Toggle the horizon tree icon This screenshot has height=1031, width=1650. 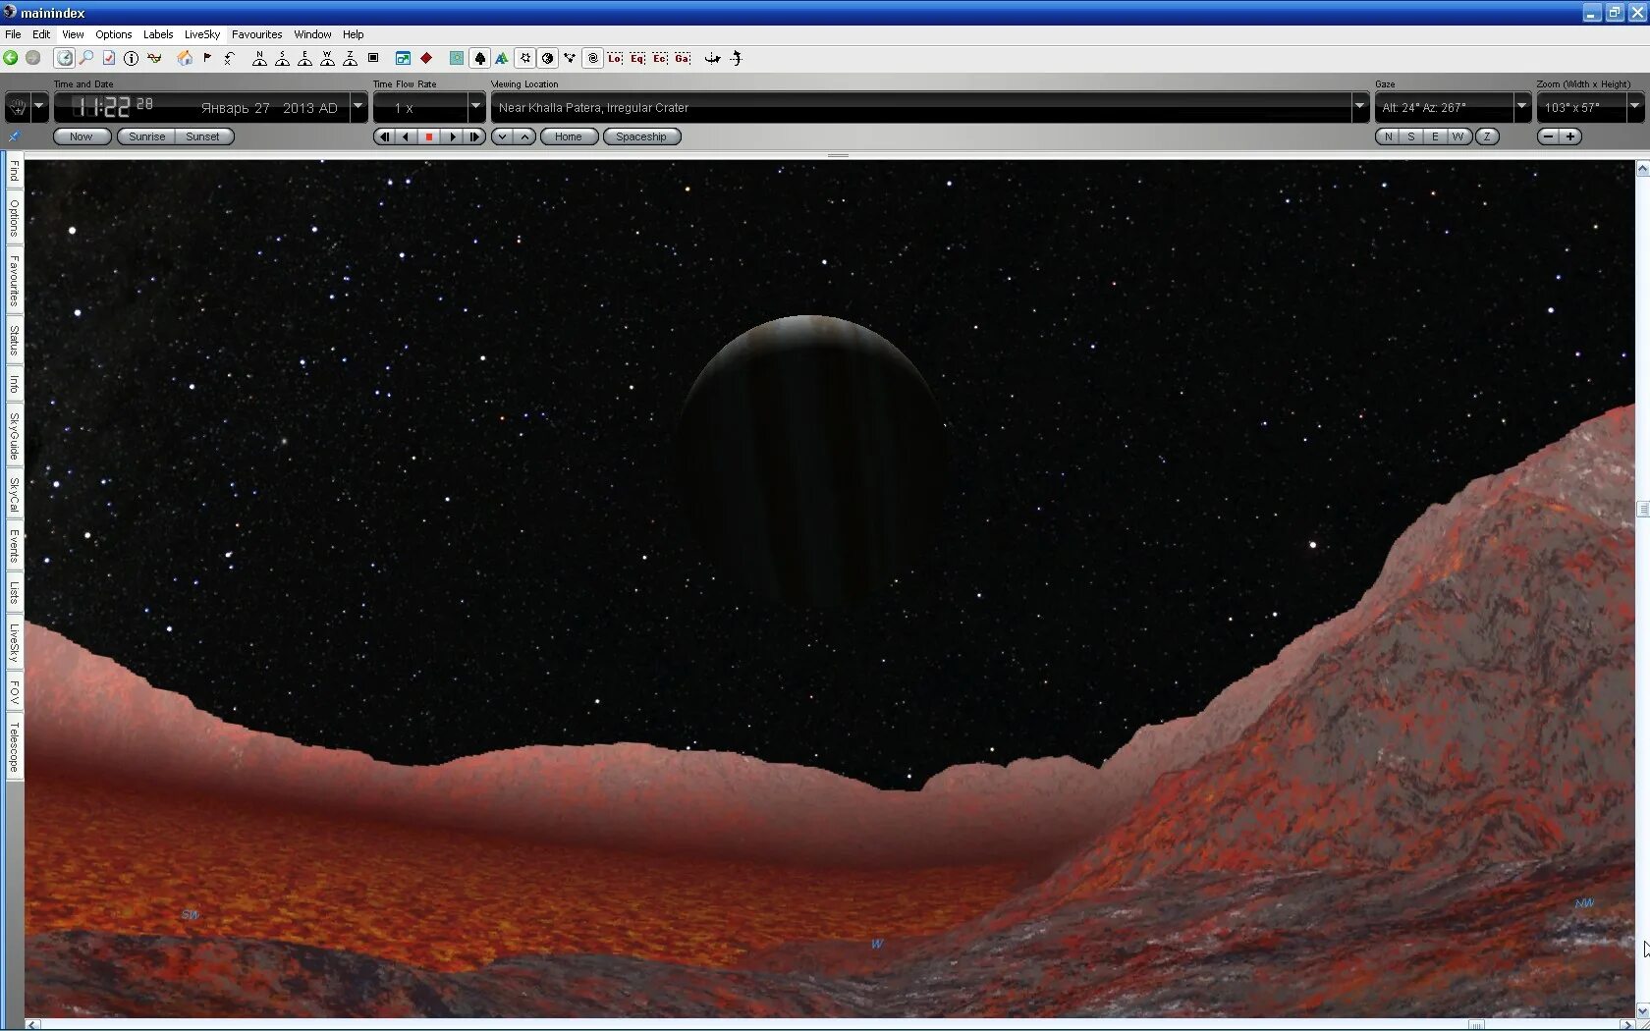click(479, 58)
